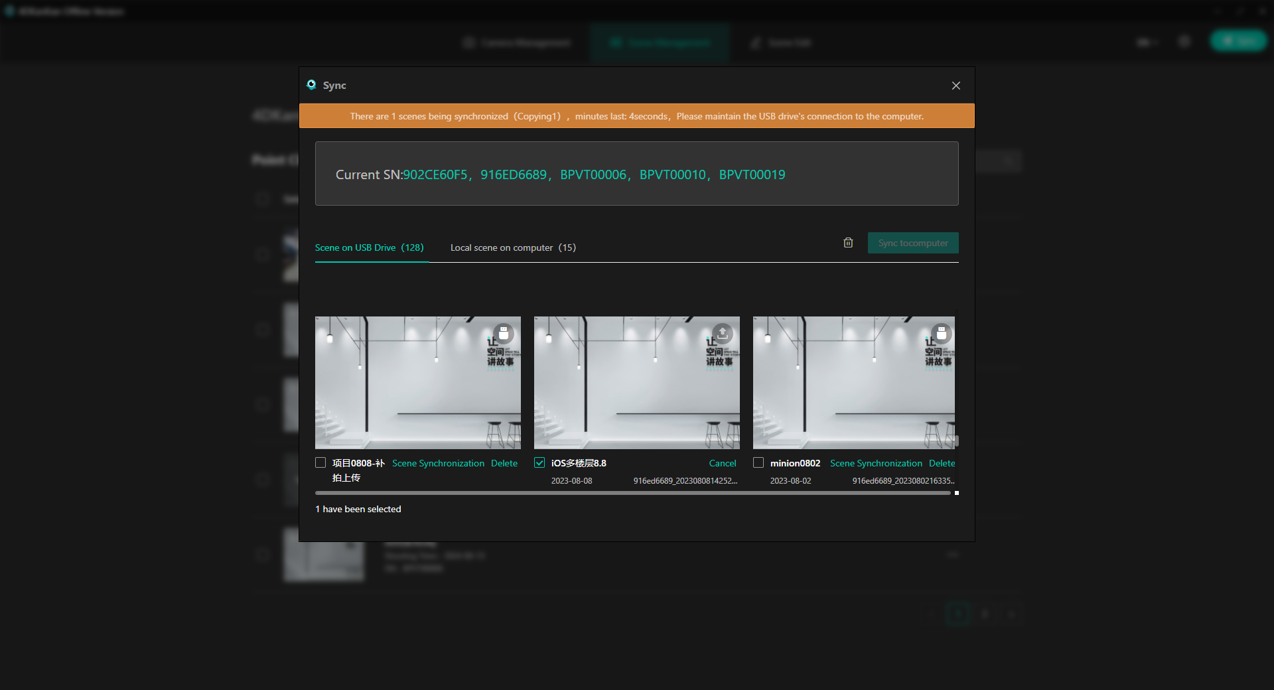Open Local scene on computer tab
Viewport: 1274px width, 690px height.
point(513,247)
